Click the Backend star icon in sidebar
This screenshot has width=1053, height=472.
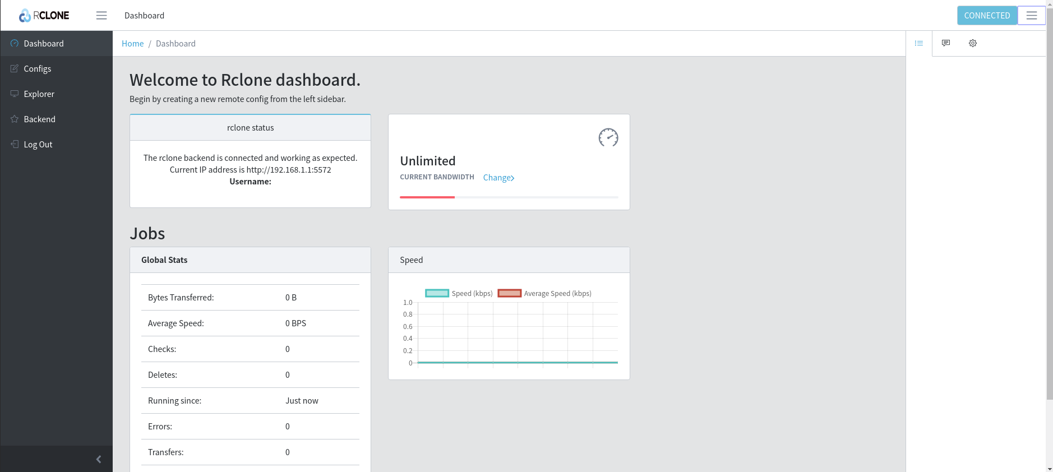(x=15, y=119)
